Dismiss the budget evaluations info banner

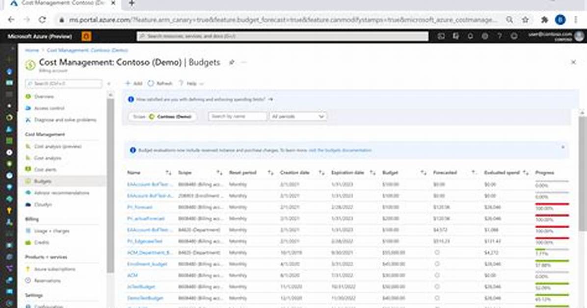[x=562, y=147]
